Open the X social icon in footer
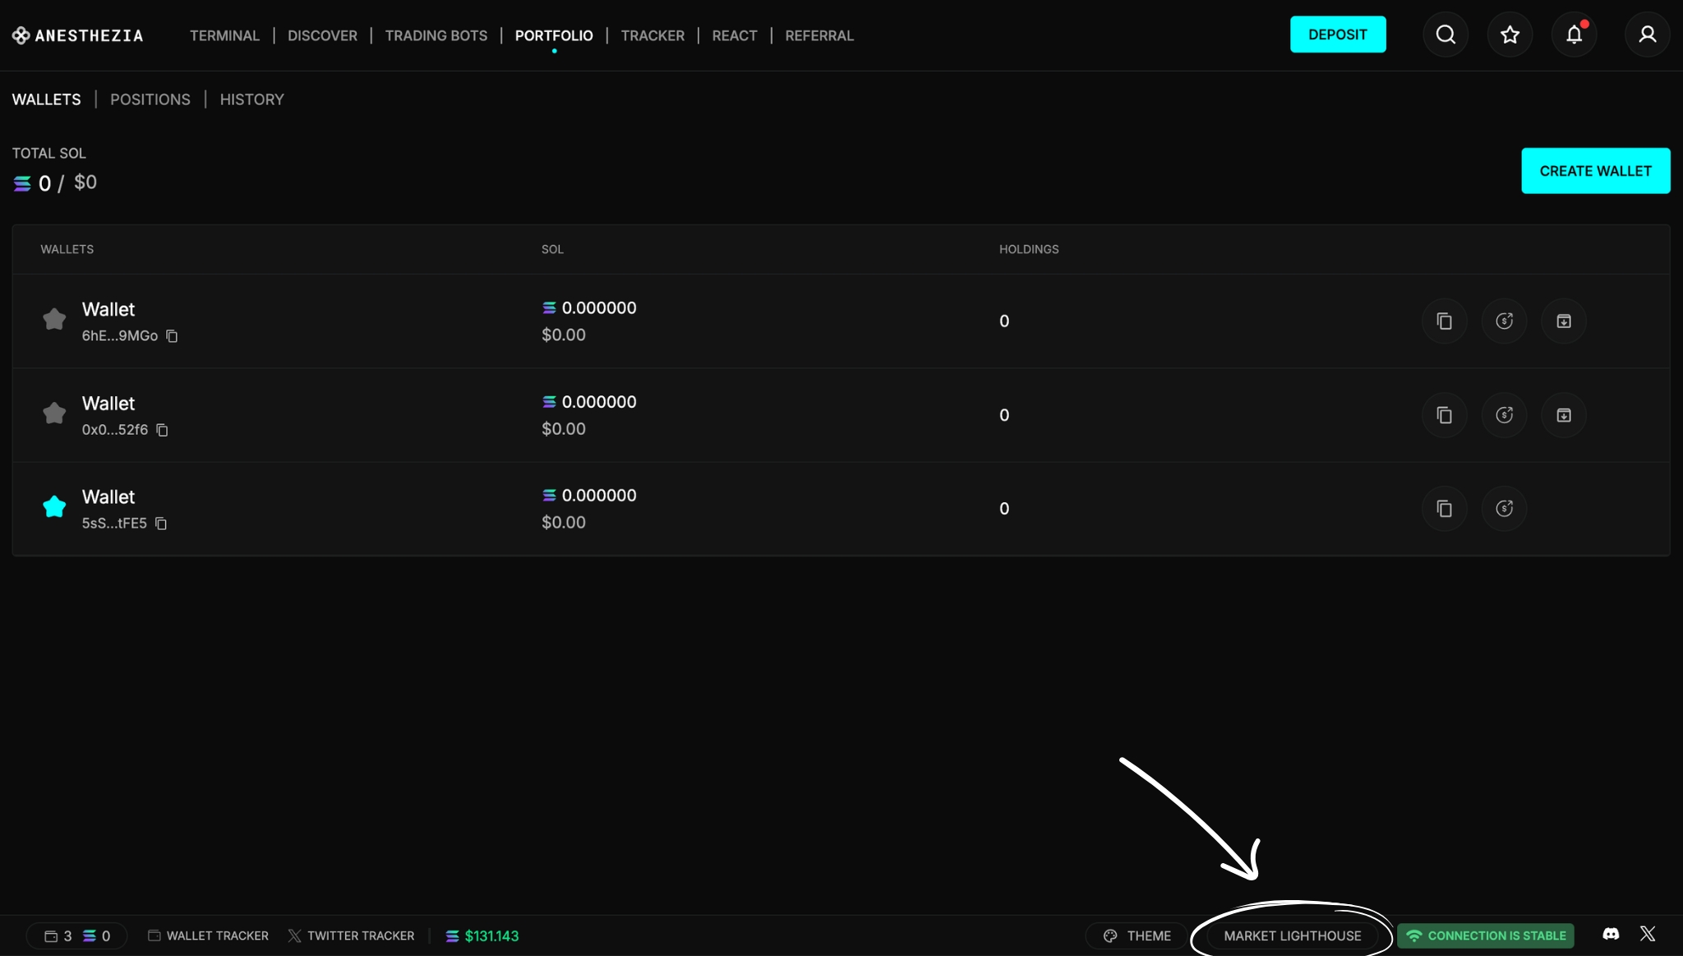1683x956 pixels. pyautogui.click(x=1648, y=935)
